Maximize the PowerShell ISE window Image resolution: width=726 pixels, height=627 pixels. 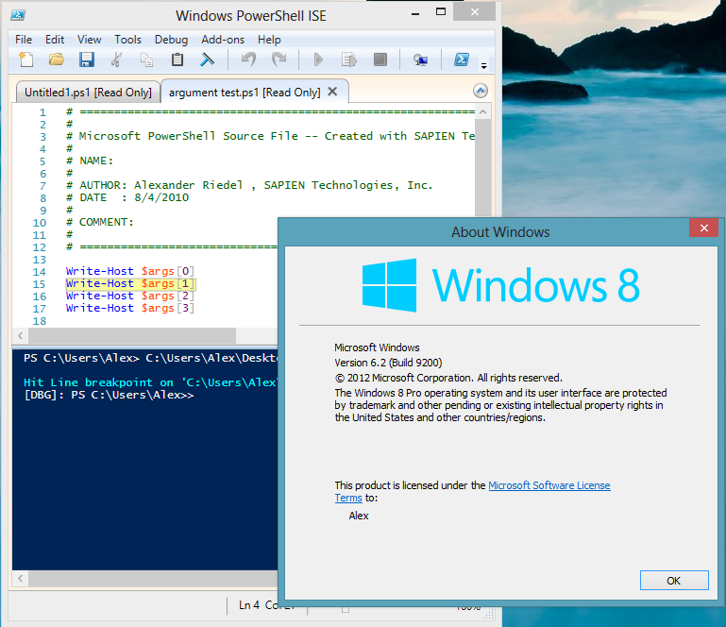[x=441, y=12]
